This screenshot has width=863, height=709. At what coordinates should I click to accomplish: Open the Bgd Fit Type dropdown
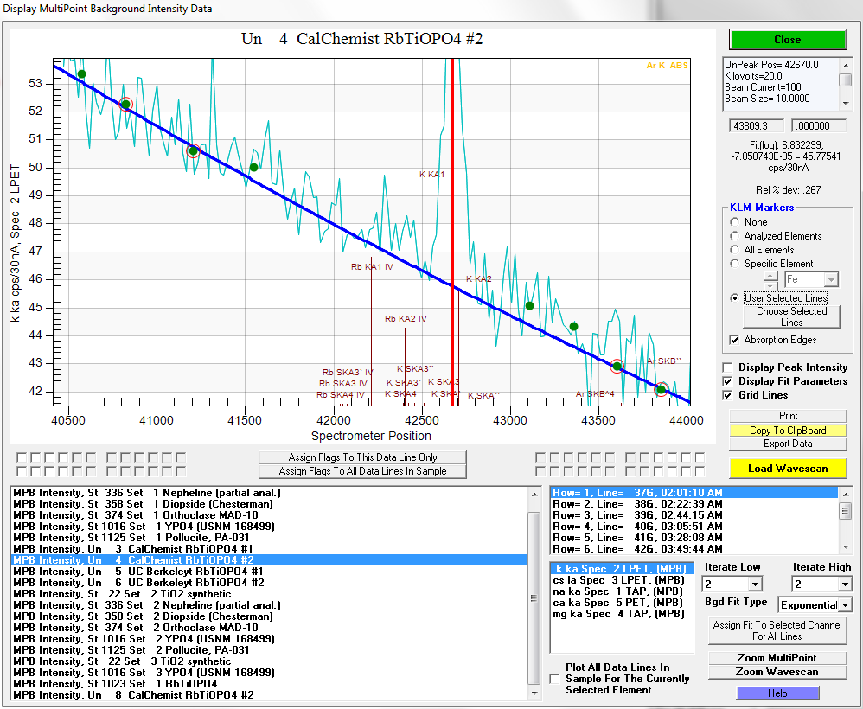[844, 605]
